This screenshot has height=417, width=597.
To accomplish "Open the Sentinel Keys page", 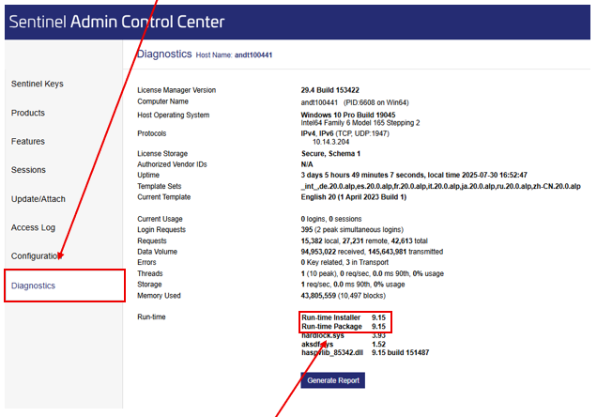I will [37, 84].
